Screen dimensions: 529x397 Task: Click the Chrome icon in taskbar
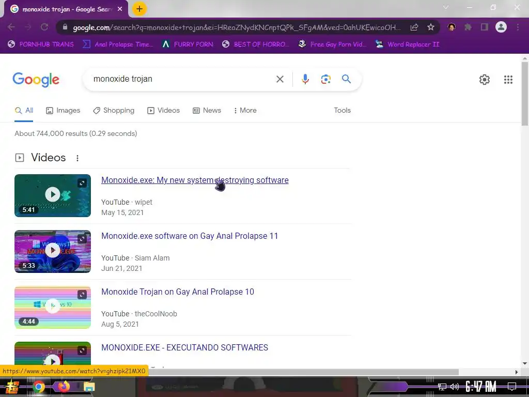point(38,387)
